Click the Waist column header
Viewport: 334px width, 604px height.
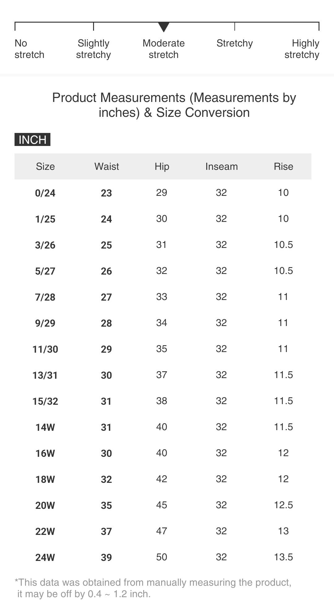(x=106, y=166)
